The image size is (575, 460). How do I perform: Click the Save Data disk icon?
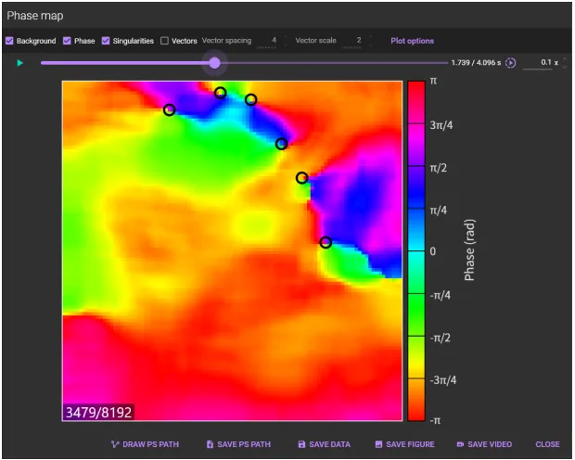coord(302,444)
